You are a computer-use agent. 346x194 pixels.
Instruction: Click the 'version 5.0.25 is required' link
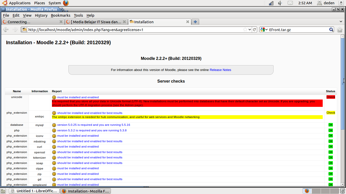[94, 125]
